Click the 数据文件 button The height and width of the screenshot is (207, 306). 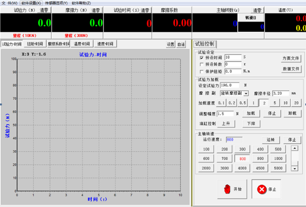(290, 69)
